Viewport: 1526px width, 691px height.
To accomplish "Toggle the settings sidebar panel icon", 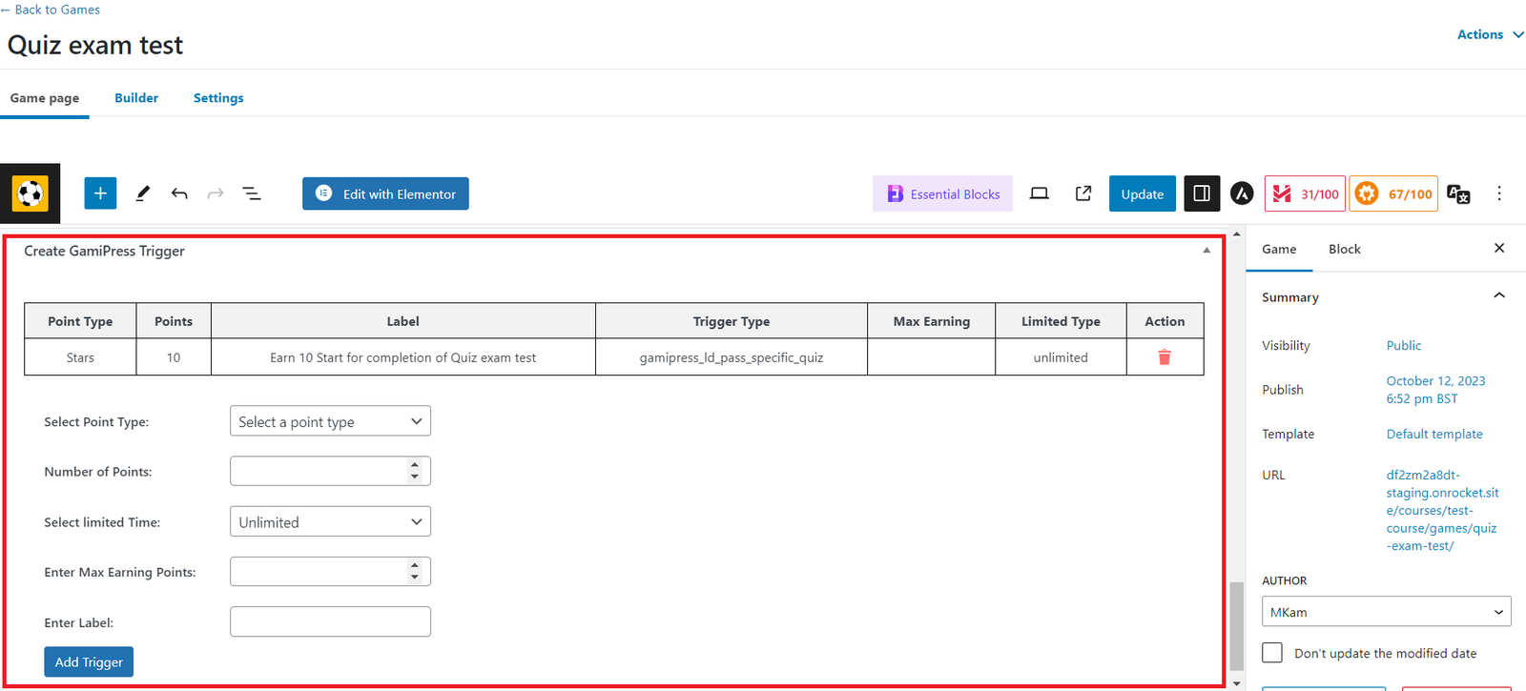I will [x=1202, y=193].
